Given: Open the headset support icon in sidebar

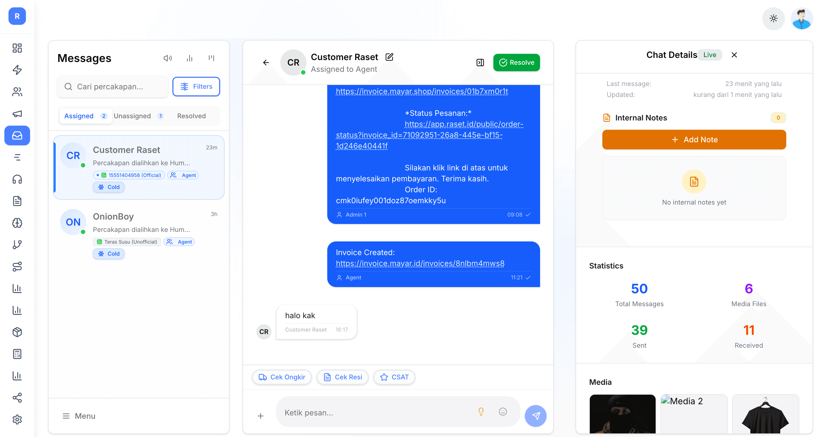Looking at the screenshot, I should click(x=17, y=179).
